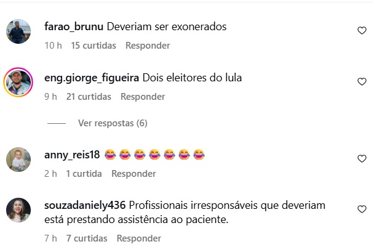Show the 7 curtidas likers
The image size is (382, 252).
coord(87,238)
